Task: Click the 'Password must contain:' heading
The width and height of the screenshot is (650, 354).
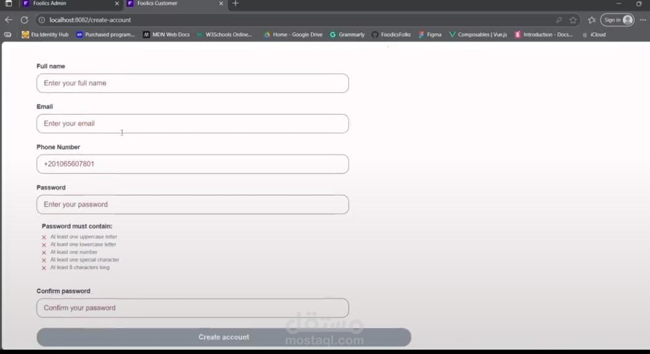Action: click(77, 226)
